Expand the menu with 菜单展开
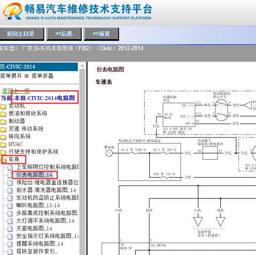The image size is (256, 255). 11,76
